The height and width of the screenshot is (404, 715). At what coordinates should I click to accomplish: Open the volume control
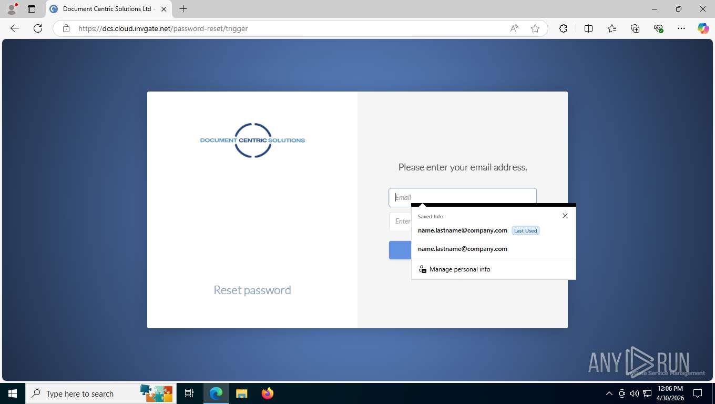pyautogui.click(x=635, y=393)
